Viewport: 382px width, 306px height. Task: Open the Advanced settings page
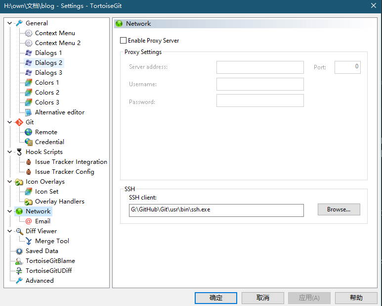tap(40, 281)
